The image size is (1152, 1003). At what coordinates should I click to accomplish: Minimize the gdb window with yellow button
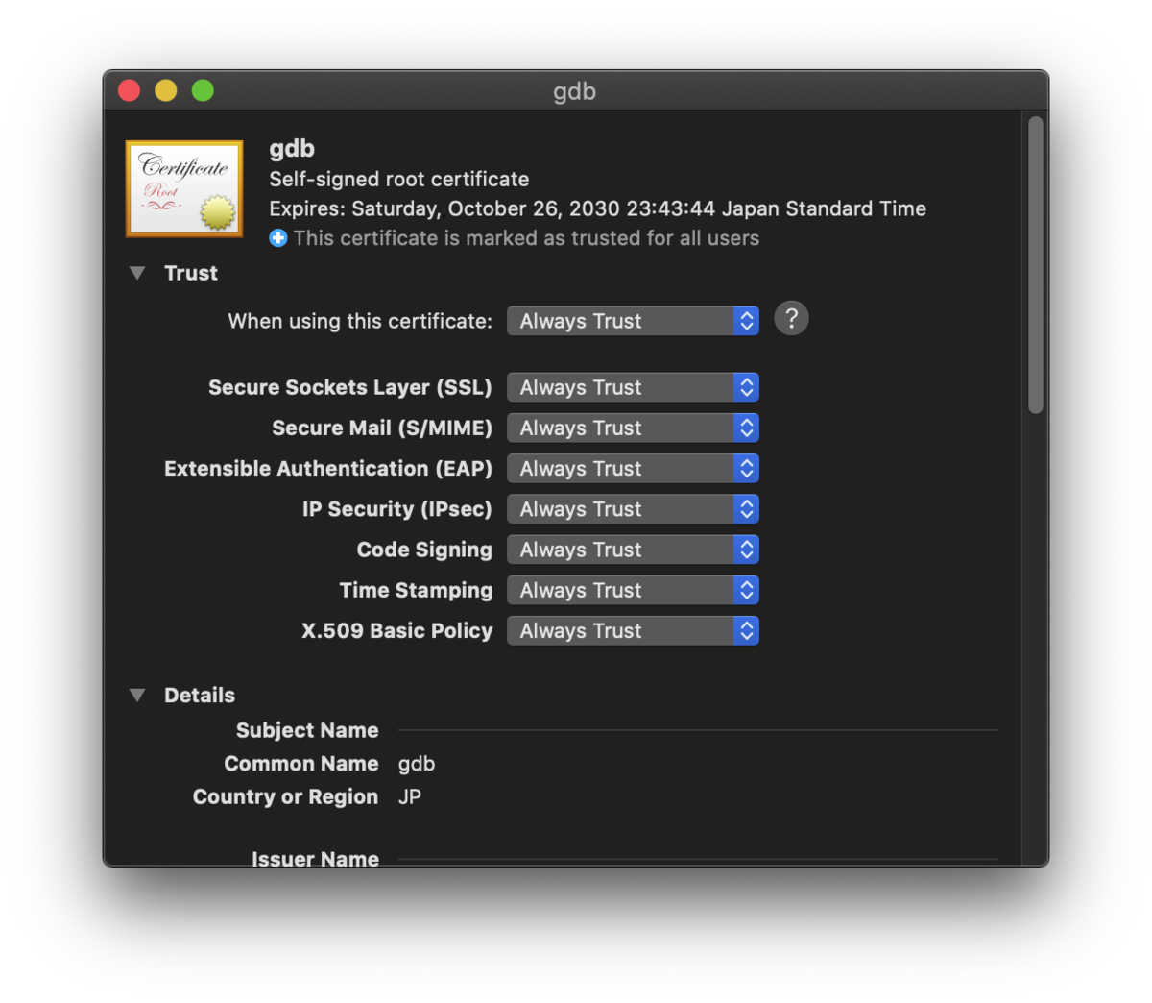coord(166,90)
